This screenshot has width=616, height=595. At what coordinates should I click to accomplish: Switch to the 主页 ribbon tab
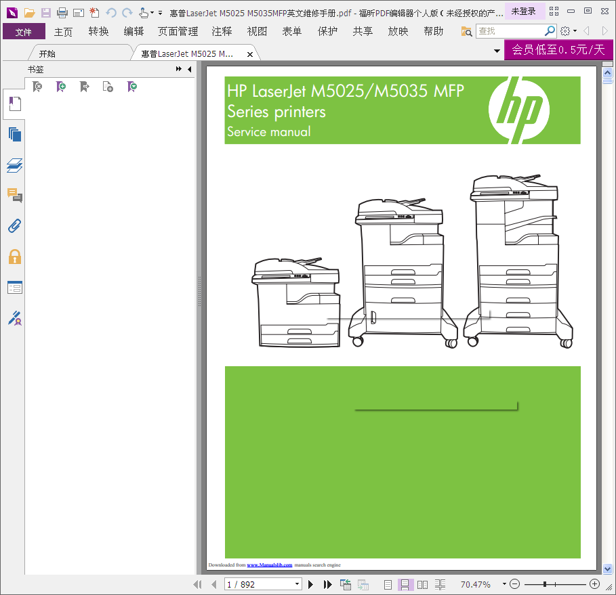pyautogui.click(x=63, y=31)
